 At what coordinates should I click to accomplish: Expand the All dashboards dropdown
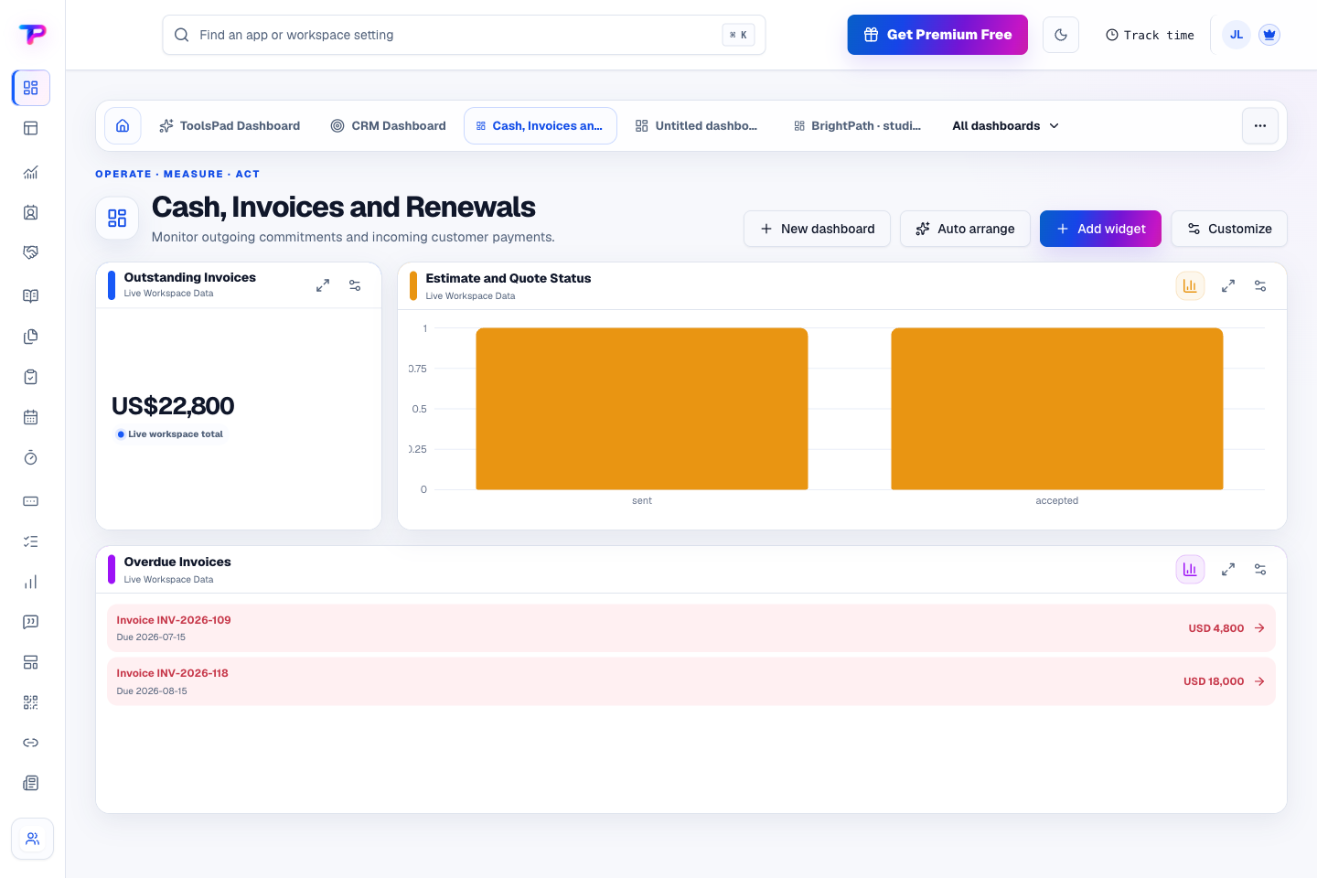tap(1006, 125)
